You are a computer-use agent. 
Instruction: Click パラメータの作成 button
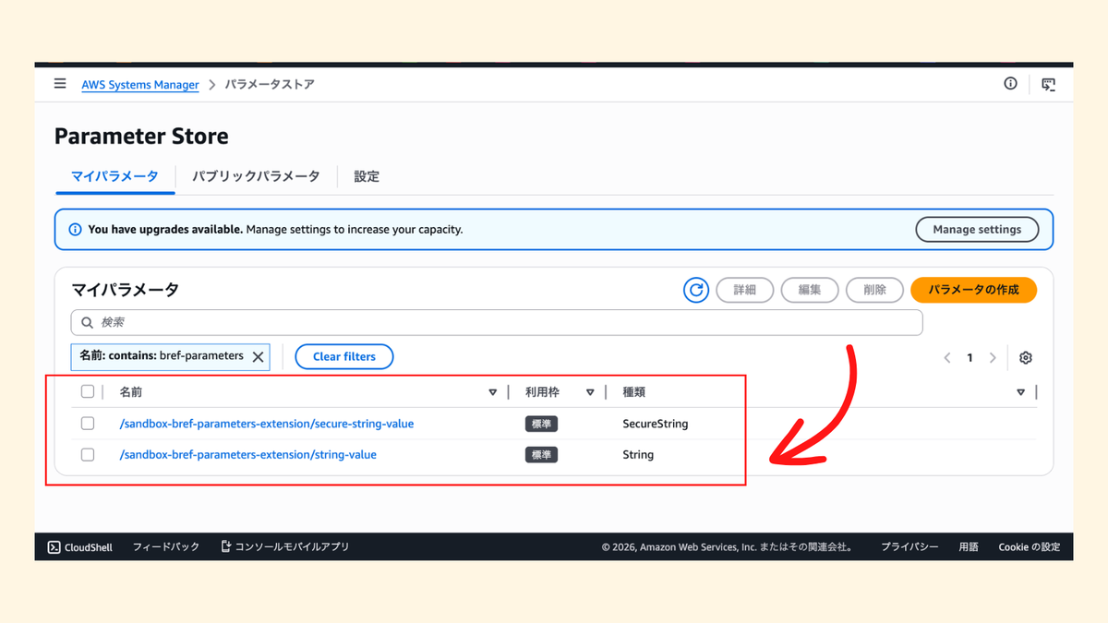click(973, 290)
